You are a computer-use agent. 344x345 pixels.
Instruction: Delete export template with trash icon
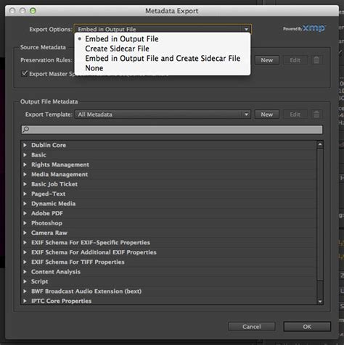tap(316, 115)
